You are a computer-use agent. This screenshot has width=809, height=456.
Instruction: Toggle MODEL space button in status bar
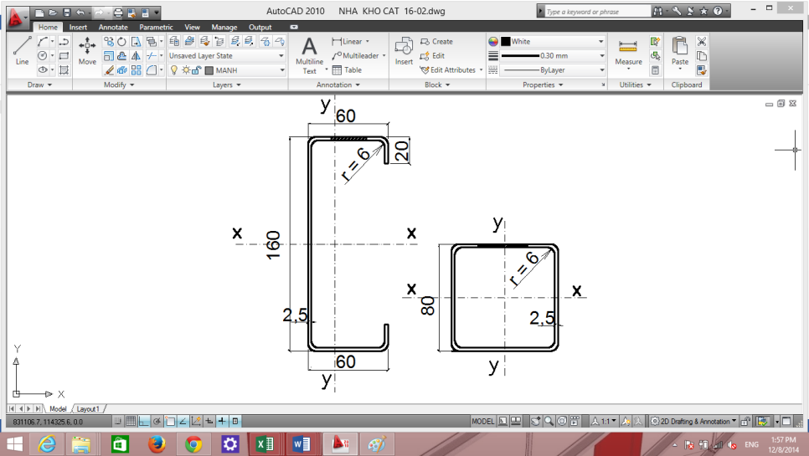coord(483,422)
